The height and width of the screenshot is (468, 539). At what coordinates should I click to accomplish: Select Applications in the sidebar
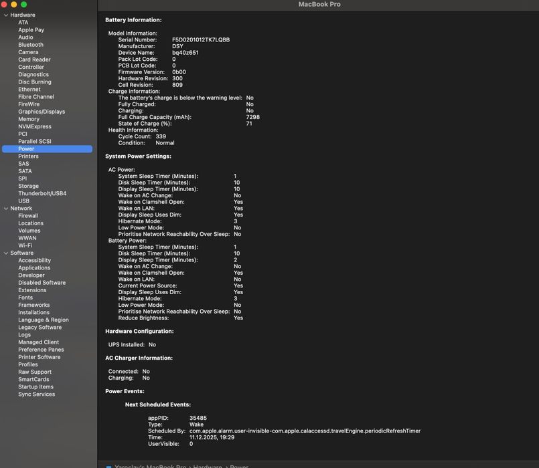tap(34, 268)
